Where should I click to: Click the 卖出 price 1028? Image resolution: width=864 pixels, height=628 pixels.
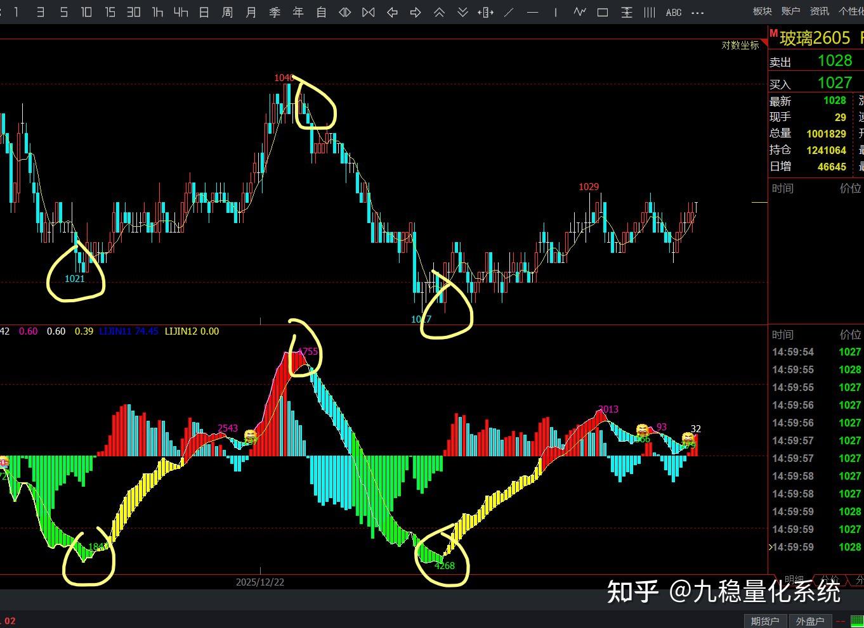click(835, 60)
